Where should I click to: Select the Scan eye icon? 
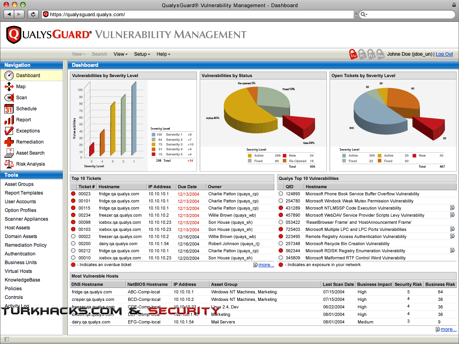(x=9, y=97)
